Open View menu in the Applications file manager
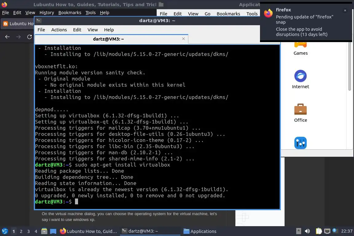354x236 pixels. (193, 14)
